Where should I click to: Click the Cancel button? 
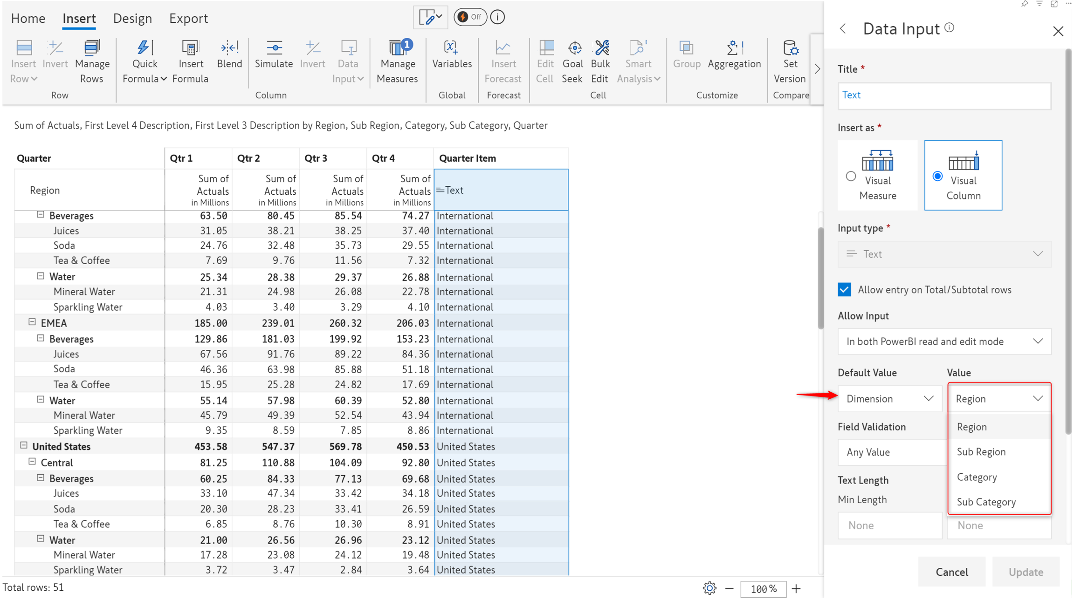(x=951, y=572)
